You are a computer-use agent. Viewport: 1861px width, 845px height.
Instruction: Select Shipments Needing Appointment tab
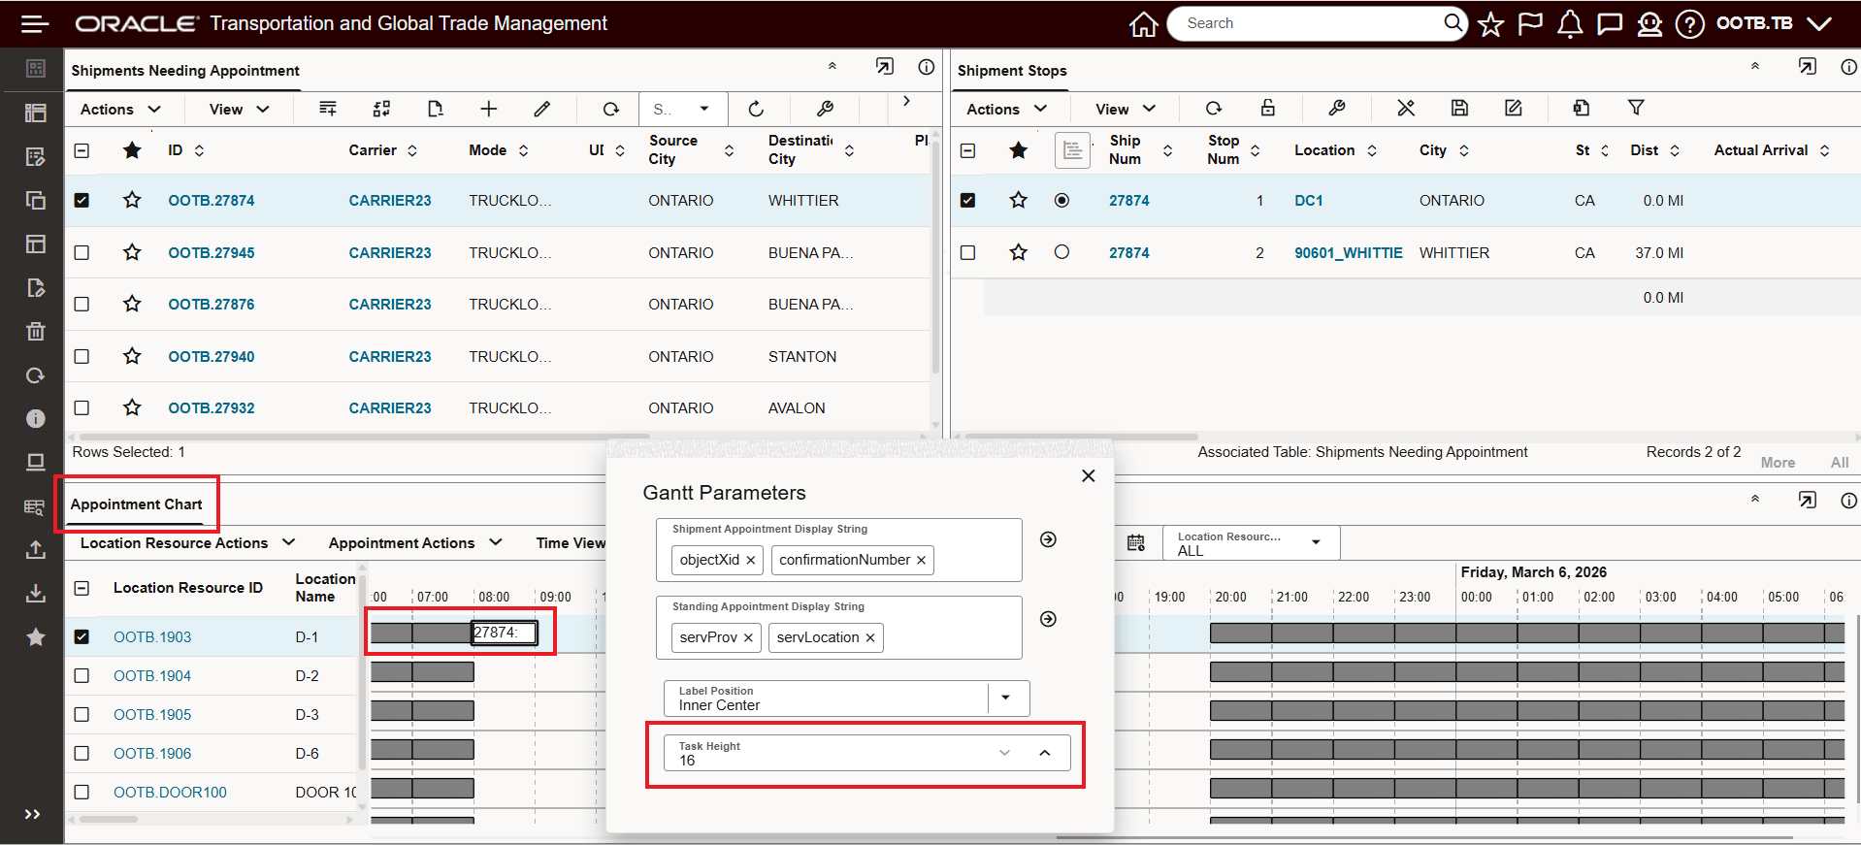point(185,71)
